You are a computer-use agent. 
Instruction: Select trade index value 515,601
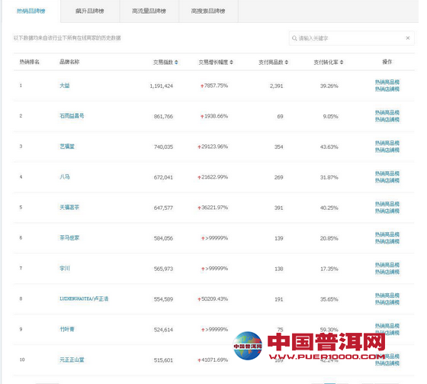163,360
